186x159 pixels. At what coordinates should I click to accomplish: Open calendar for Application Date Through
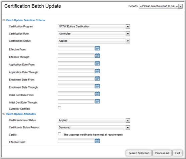tap(98, 71)
